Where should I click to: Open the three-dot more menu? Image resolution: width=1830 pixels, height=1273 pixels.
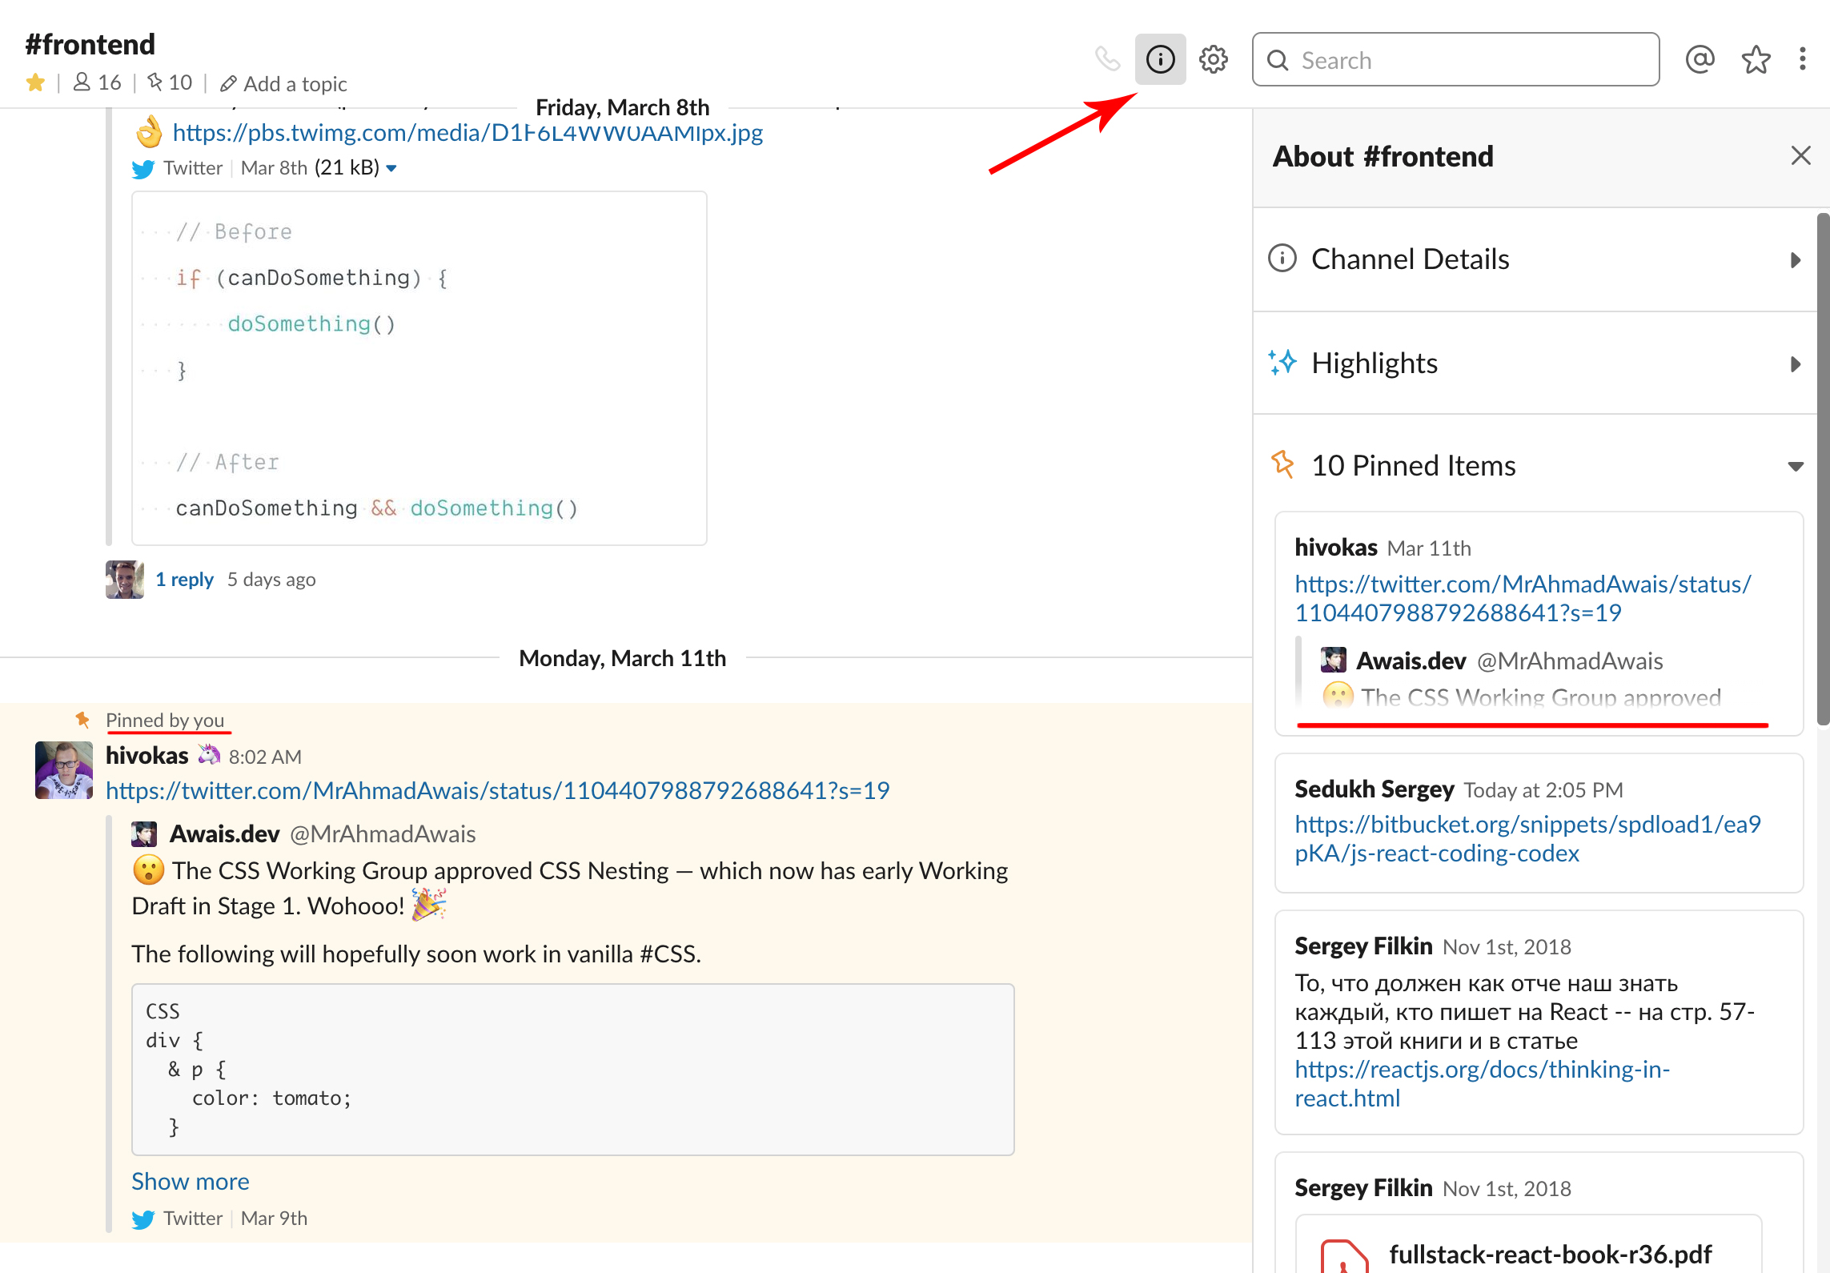(1802, 59)
